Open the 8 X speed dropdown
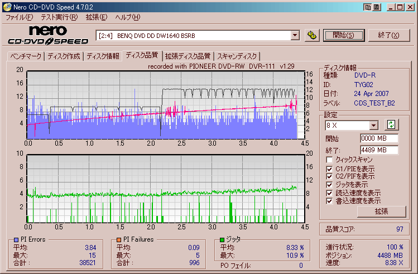This screenshot has width=418, height=274. pos(373,125)
